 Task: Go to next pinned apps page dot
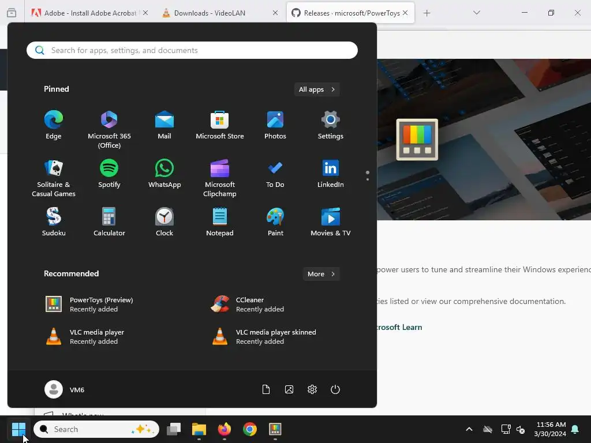(368, 179)
